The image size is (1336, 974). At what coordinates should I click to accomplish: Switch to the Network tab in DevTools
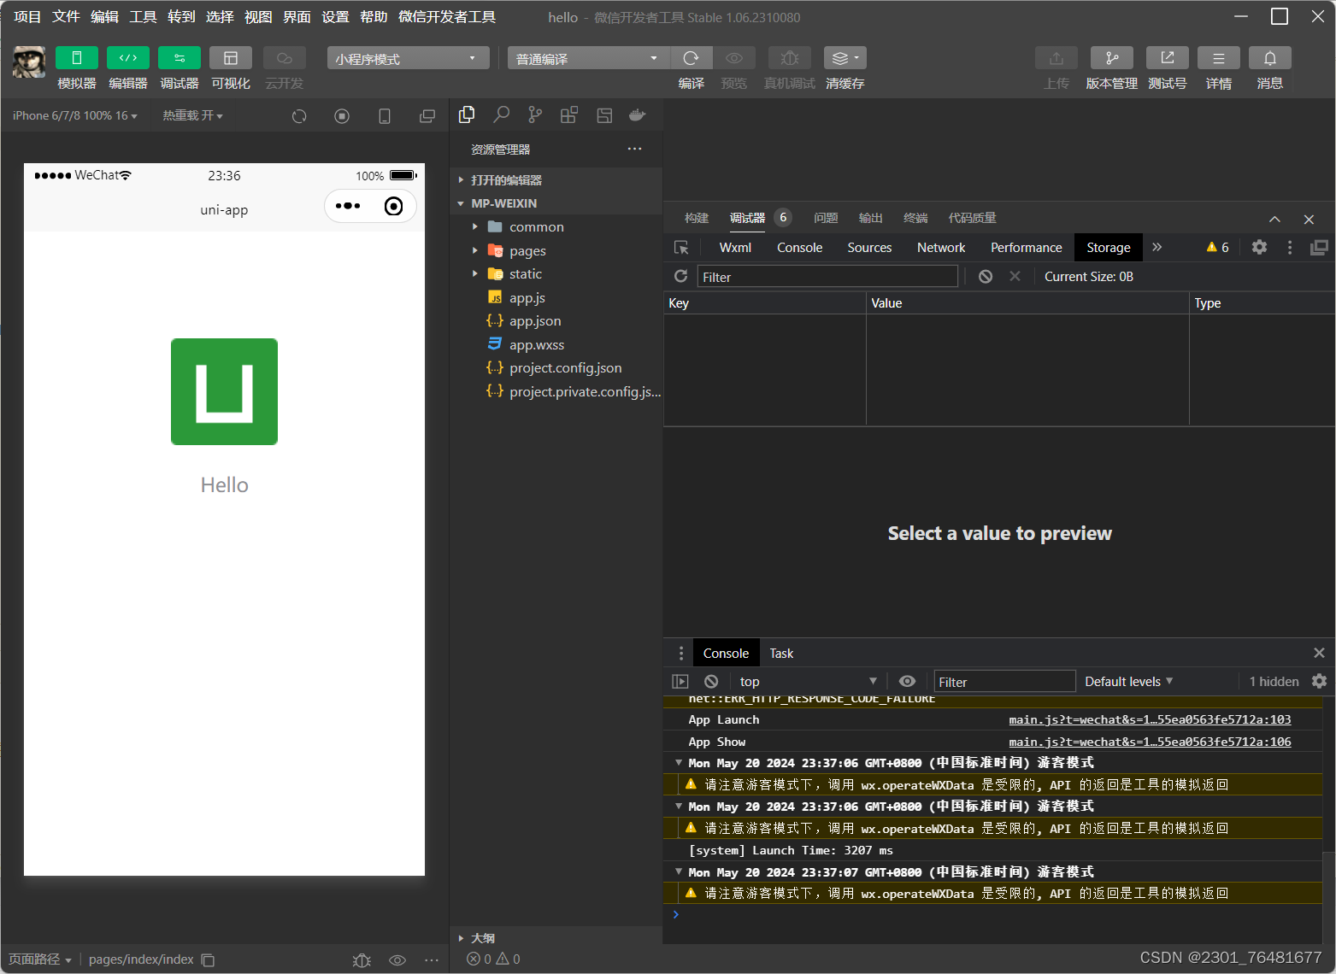click(x=940, y=247)
